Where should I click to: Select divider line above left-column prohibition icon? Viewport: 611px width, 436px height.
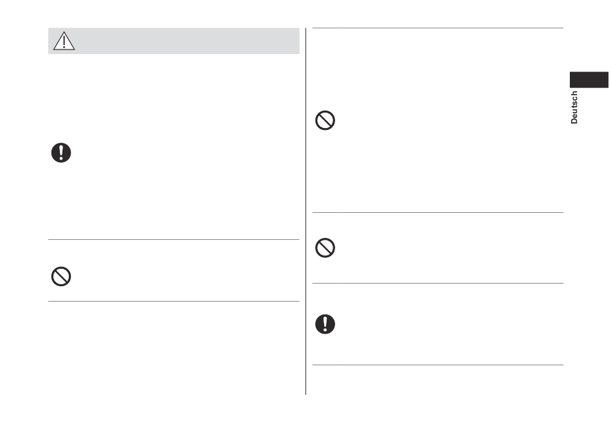point(174,240)
